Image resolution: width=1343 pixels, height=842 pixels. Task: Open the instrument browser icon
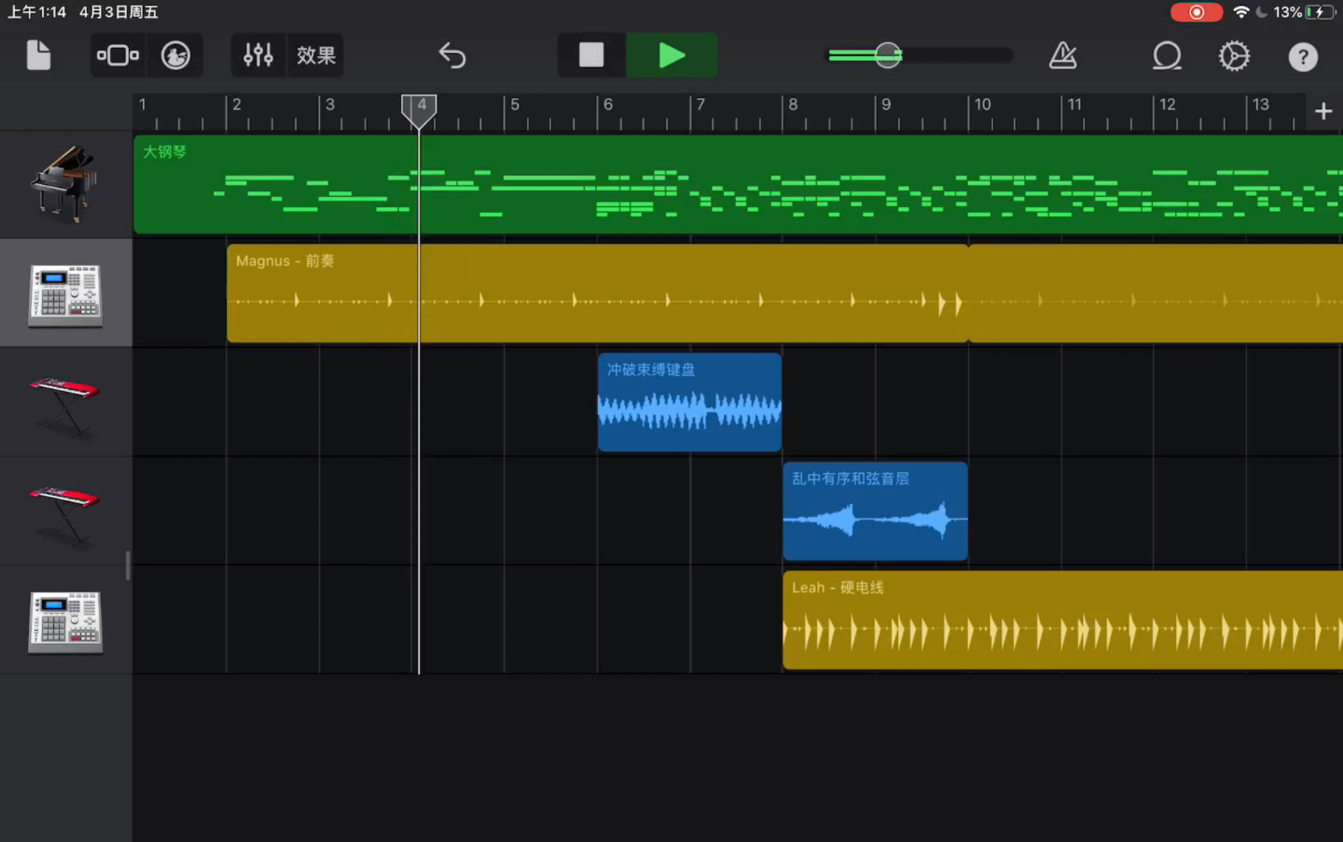tap(175, 56)
